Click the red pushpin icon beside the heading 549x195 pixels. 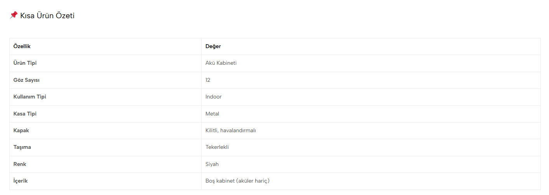pyautogui.click(x=14, y=15)
